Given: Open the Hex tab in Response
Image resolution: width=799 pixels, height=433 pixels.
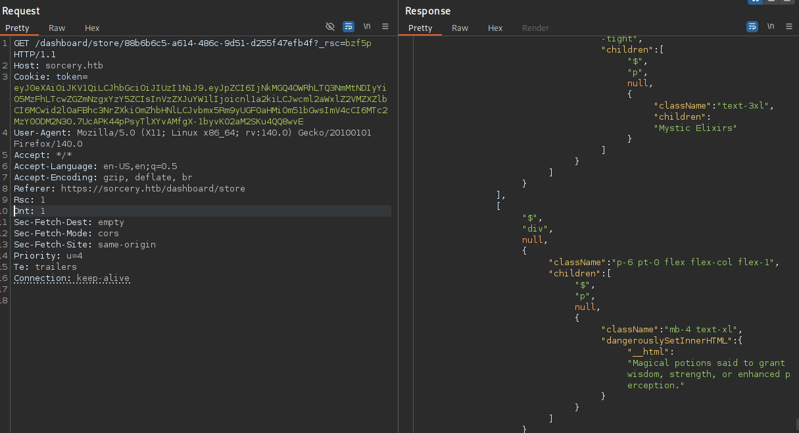Looking at the screenshot, I should coord(495,28).
